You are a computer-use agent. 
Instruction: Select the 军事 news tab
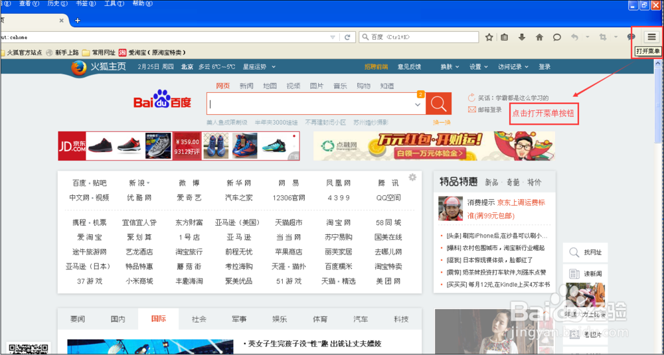[239, 319]
